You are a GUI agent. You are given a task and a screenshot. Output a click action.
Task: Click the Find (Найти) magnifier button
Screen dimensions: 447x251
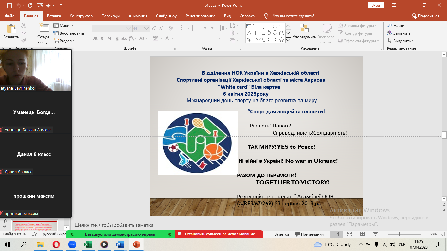point(396,25)
